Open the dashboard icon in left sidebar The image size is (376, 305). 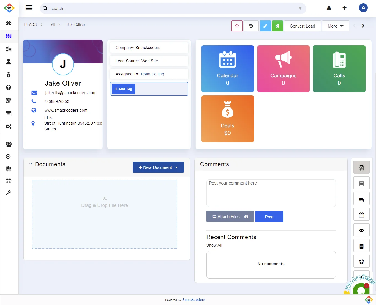(9, 23)
